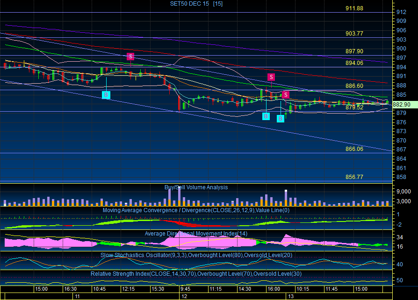Click the 16:30 time axis label
Screen dimensions: 418x300
[x=71, y=289]
